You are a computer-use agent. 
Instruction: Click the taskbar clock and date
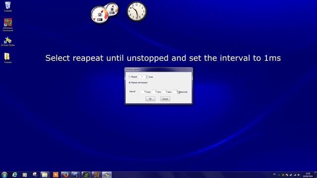[308, 175]
